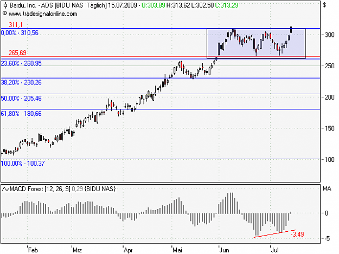Image resolution: width=339 pixels, height=254 pixels.
Task: Click the red MACD divergence trendline
Action: coord(274,234)
